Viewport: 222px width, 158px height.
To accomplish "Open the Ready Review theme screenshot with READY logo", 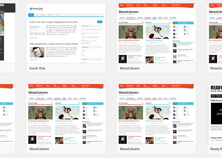I will point(214,114).
